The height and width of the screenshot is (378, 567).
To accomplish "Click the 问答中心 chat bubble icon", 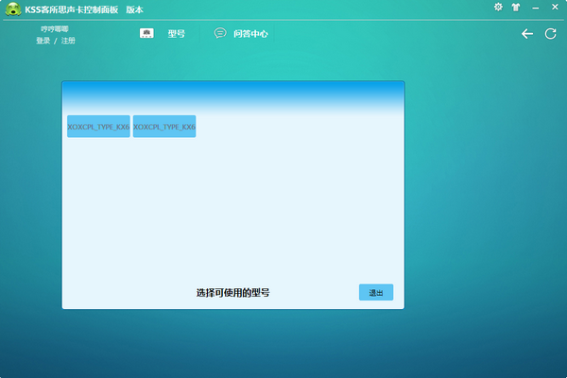I will 220,33.
